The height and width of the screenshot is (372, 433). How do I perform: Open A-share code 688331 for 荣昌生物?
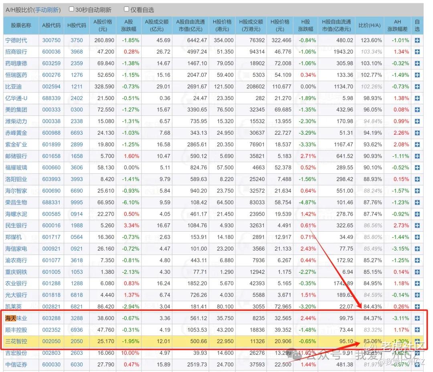coord(51,202)
